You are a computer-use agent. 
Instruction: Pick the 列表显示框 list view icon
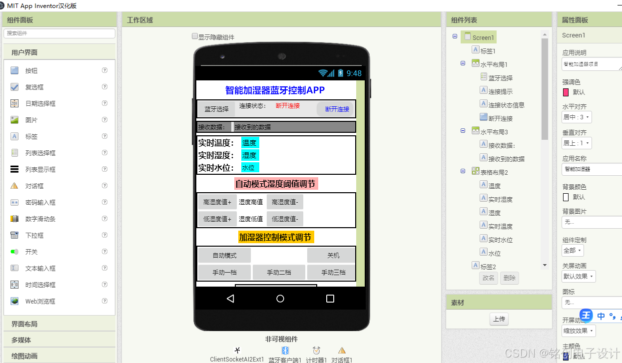pos(14,169)
